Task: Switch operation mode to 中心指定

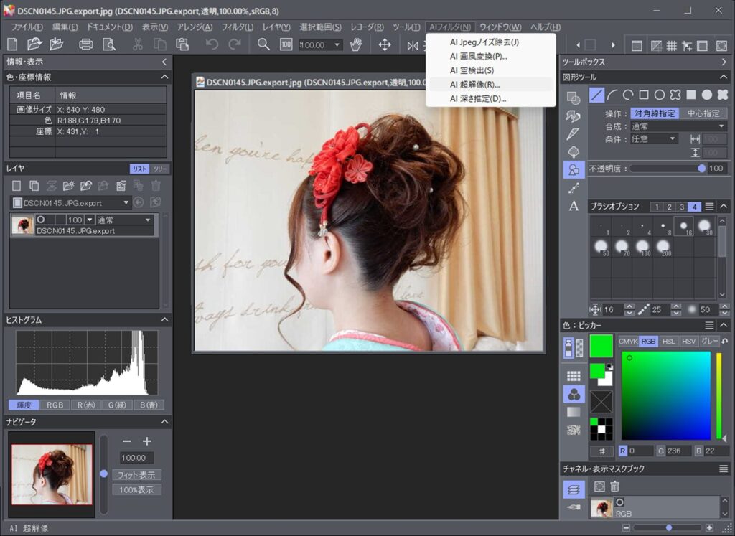Action: tap(703, 113)
